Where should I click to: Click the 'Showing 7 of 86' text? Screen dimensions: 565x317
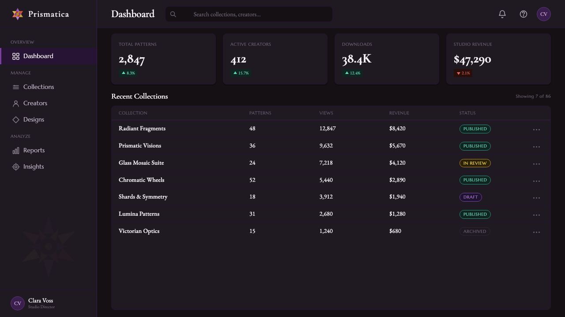click(533, 96)
